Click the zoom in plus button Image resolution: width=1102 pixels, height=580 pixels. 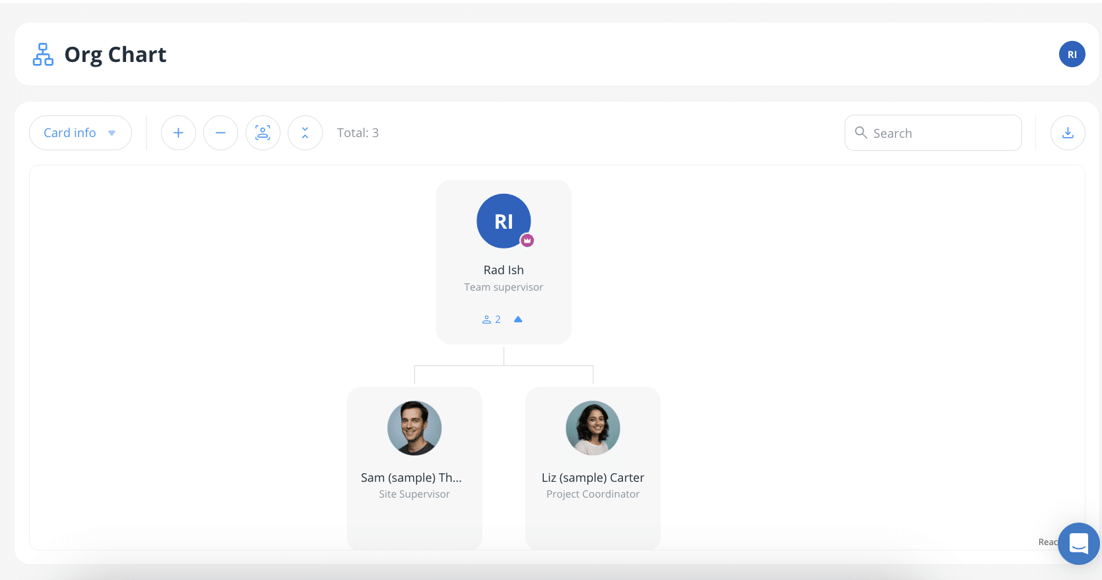(x=178, y=133)
